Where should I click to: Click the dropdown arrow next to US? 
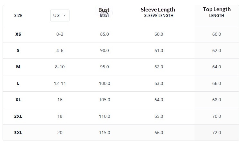point(65,15)
